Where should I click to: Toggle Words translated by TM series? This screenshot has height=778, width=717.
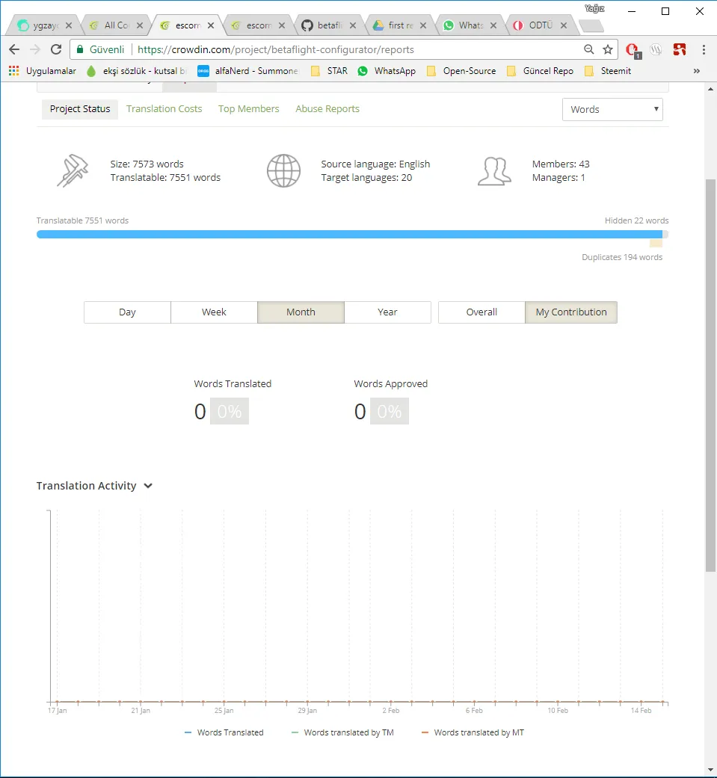click(x=342, y=732)
